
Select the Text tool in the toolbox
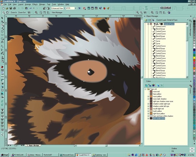(2, 42)
